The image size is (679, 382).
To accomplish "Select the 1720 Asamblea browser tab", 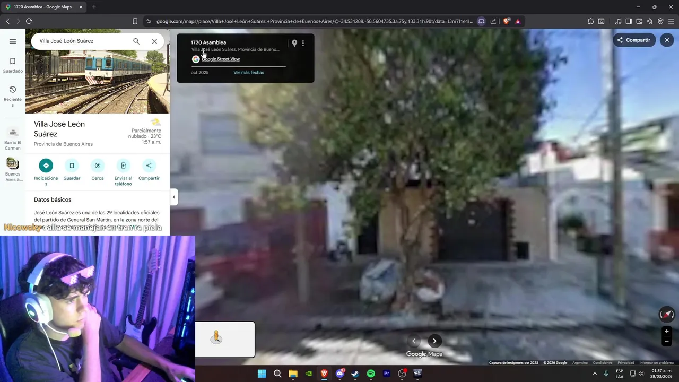I will pyautogui.click(x=42, y=7).
